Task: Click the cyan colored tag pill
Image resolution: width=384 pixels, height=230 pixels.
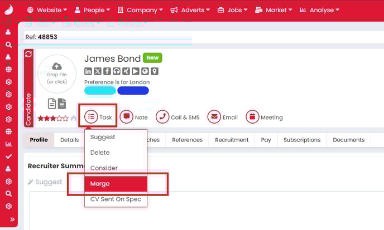Action: point(99,91)
